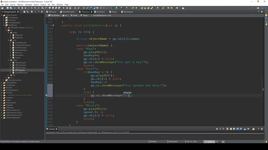Viewport: 268px width, 150px height.
Task: Switch to the OBJ_Key.java editor tab
Action: (127, 12)
